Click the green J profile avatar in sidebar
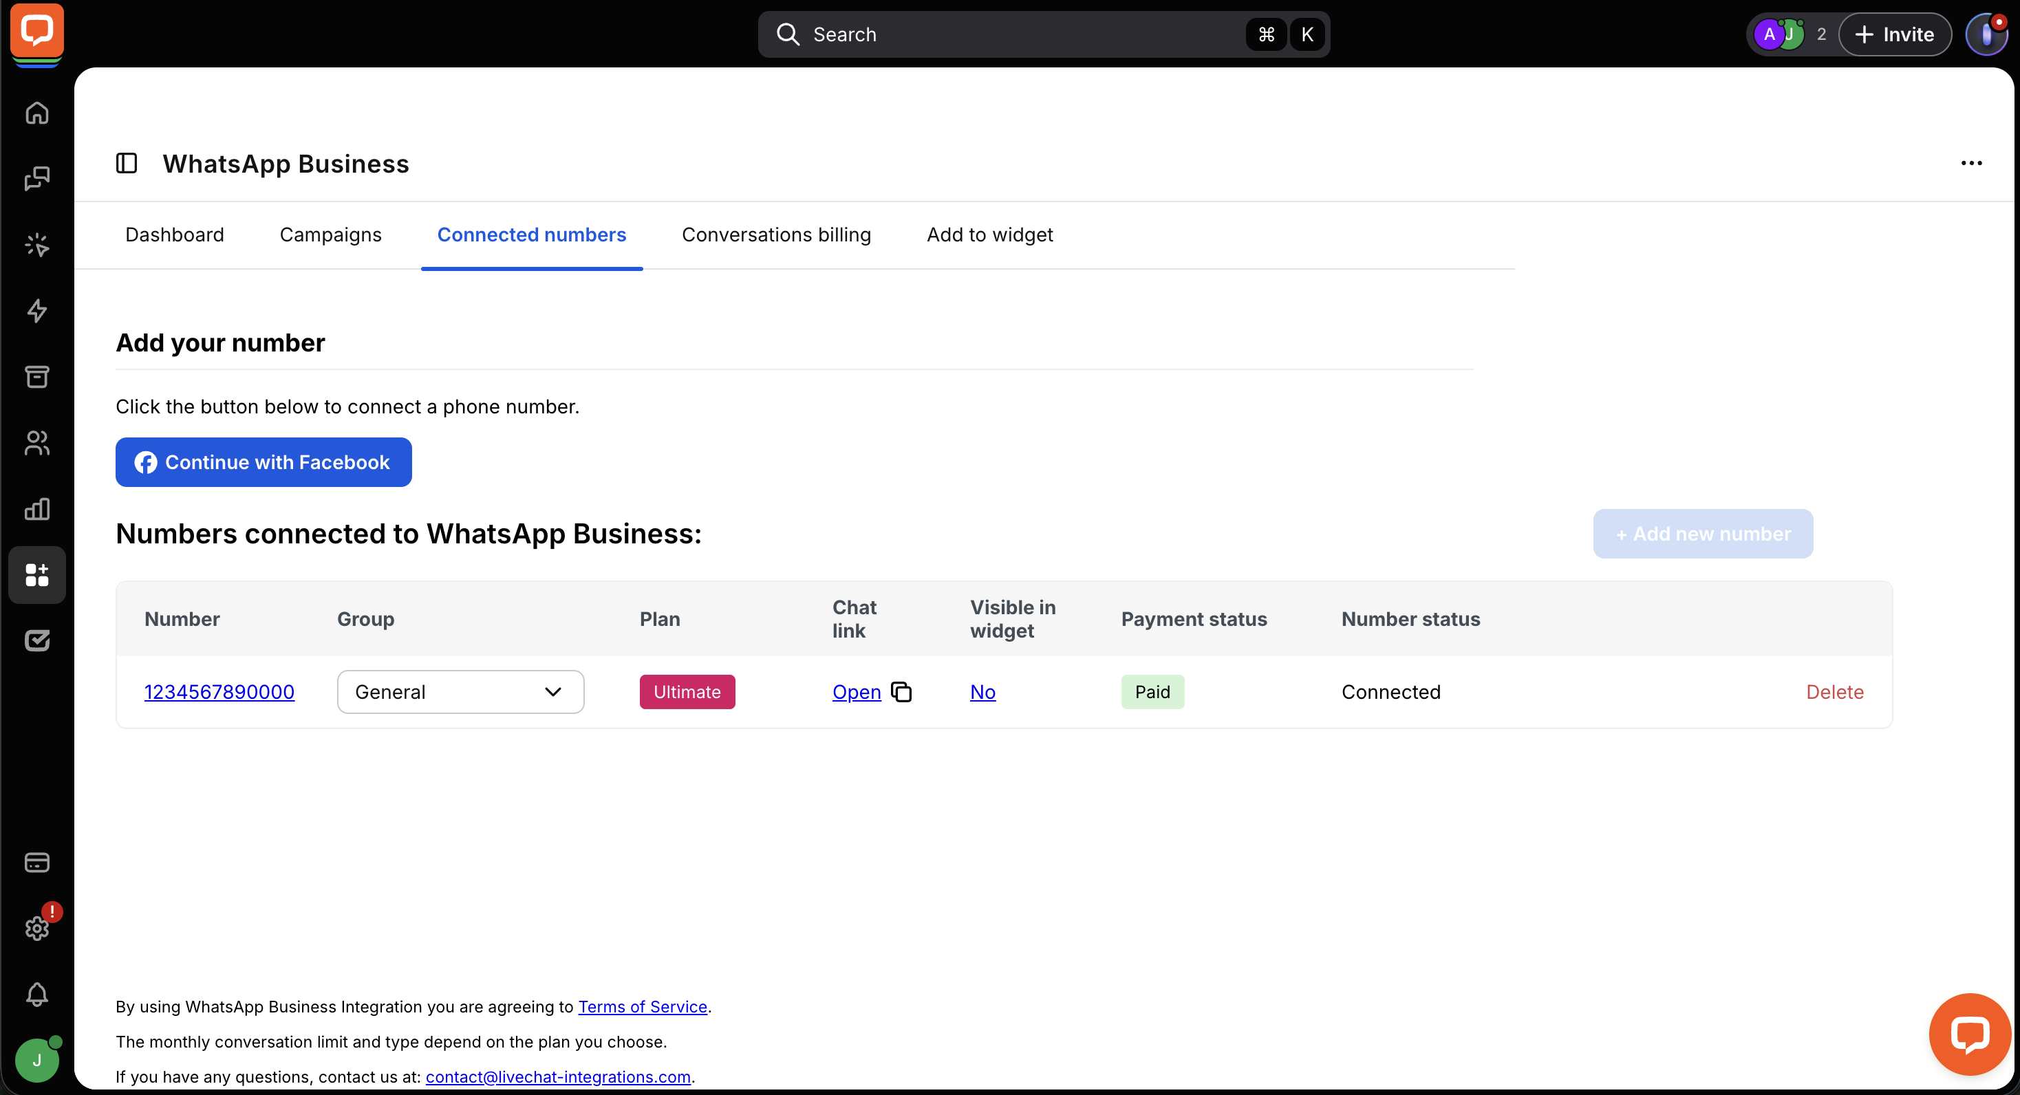2020x1095 pixels. tap(37, 1061)
